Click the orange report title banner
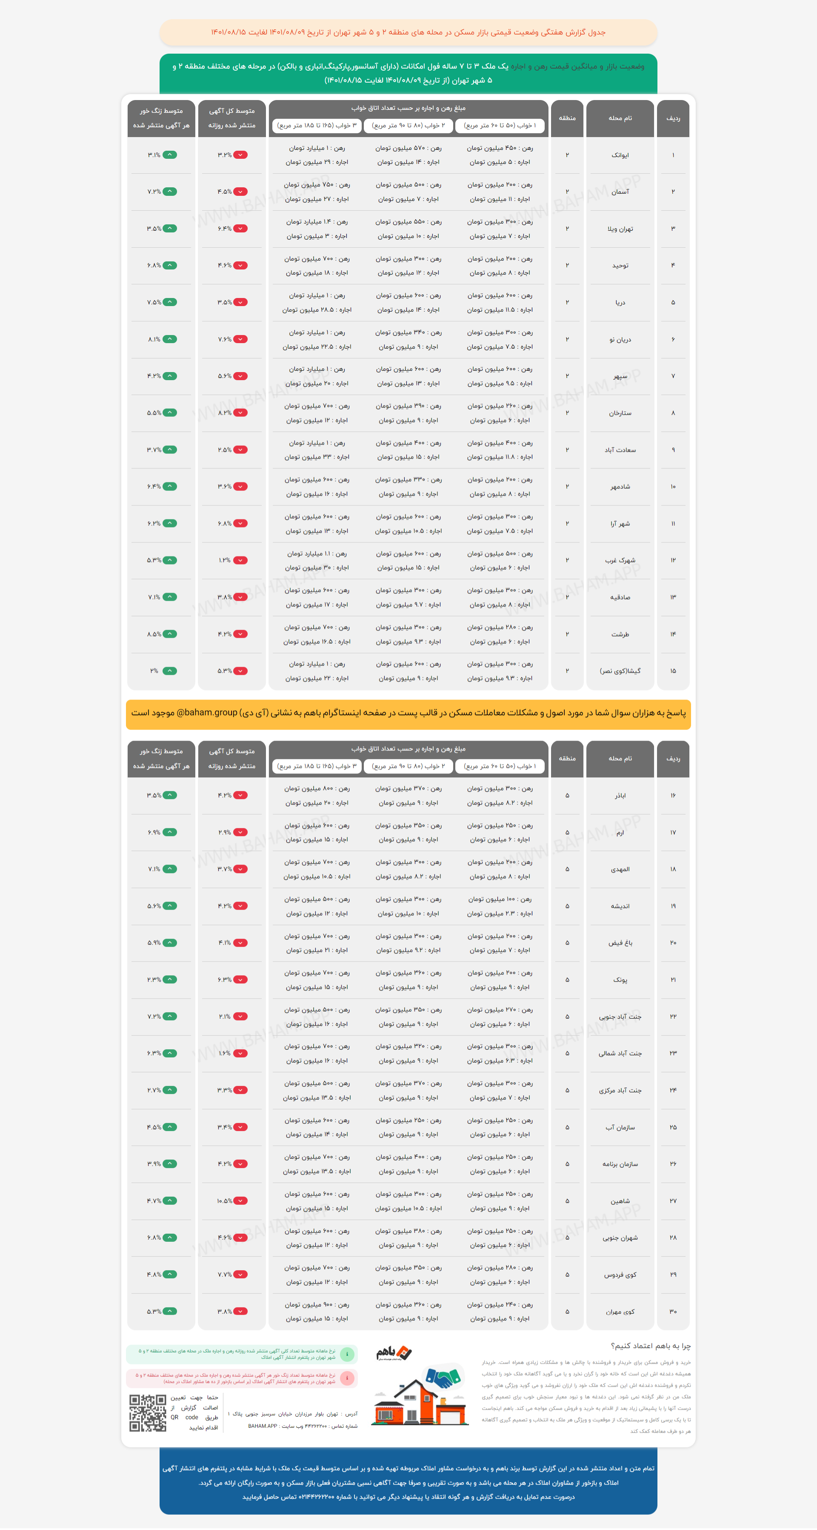 [408, 32]
